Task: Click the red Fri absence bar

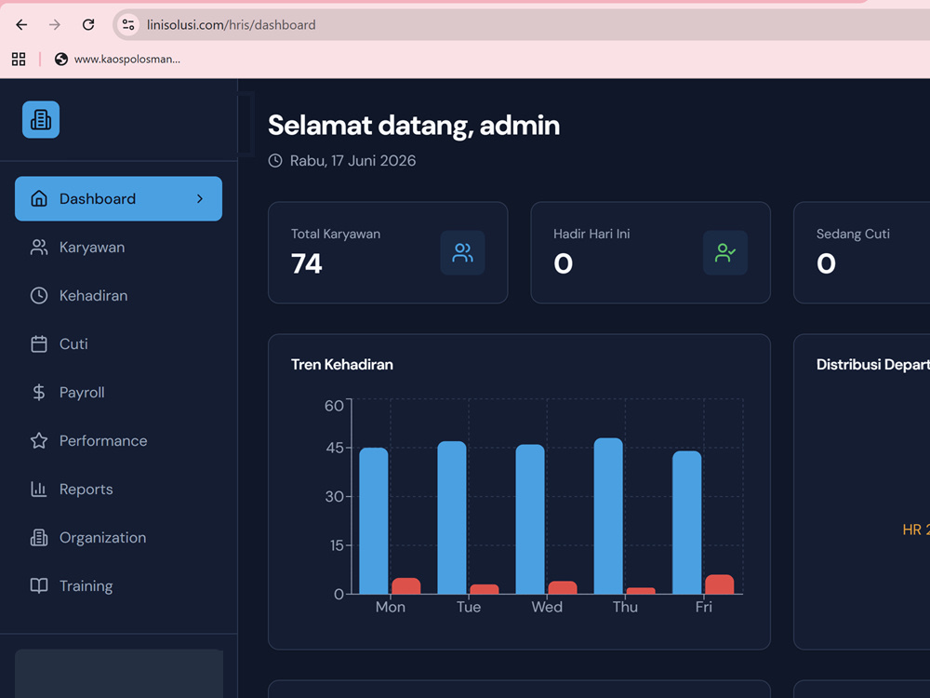Action: click(720, 584)
